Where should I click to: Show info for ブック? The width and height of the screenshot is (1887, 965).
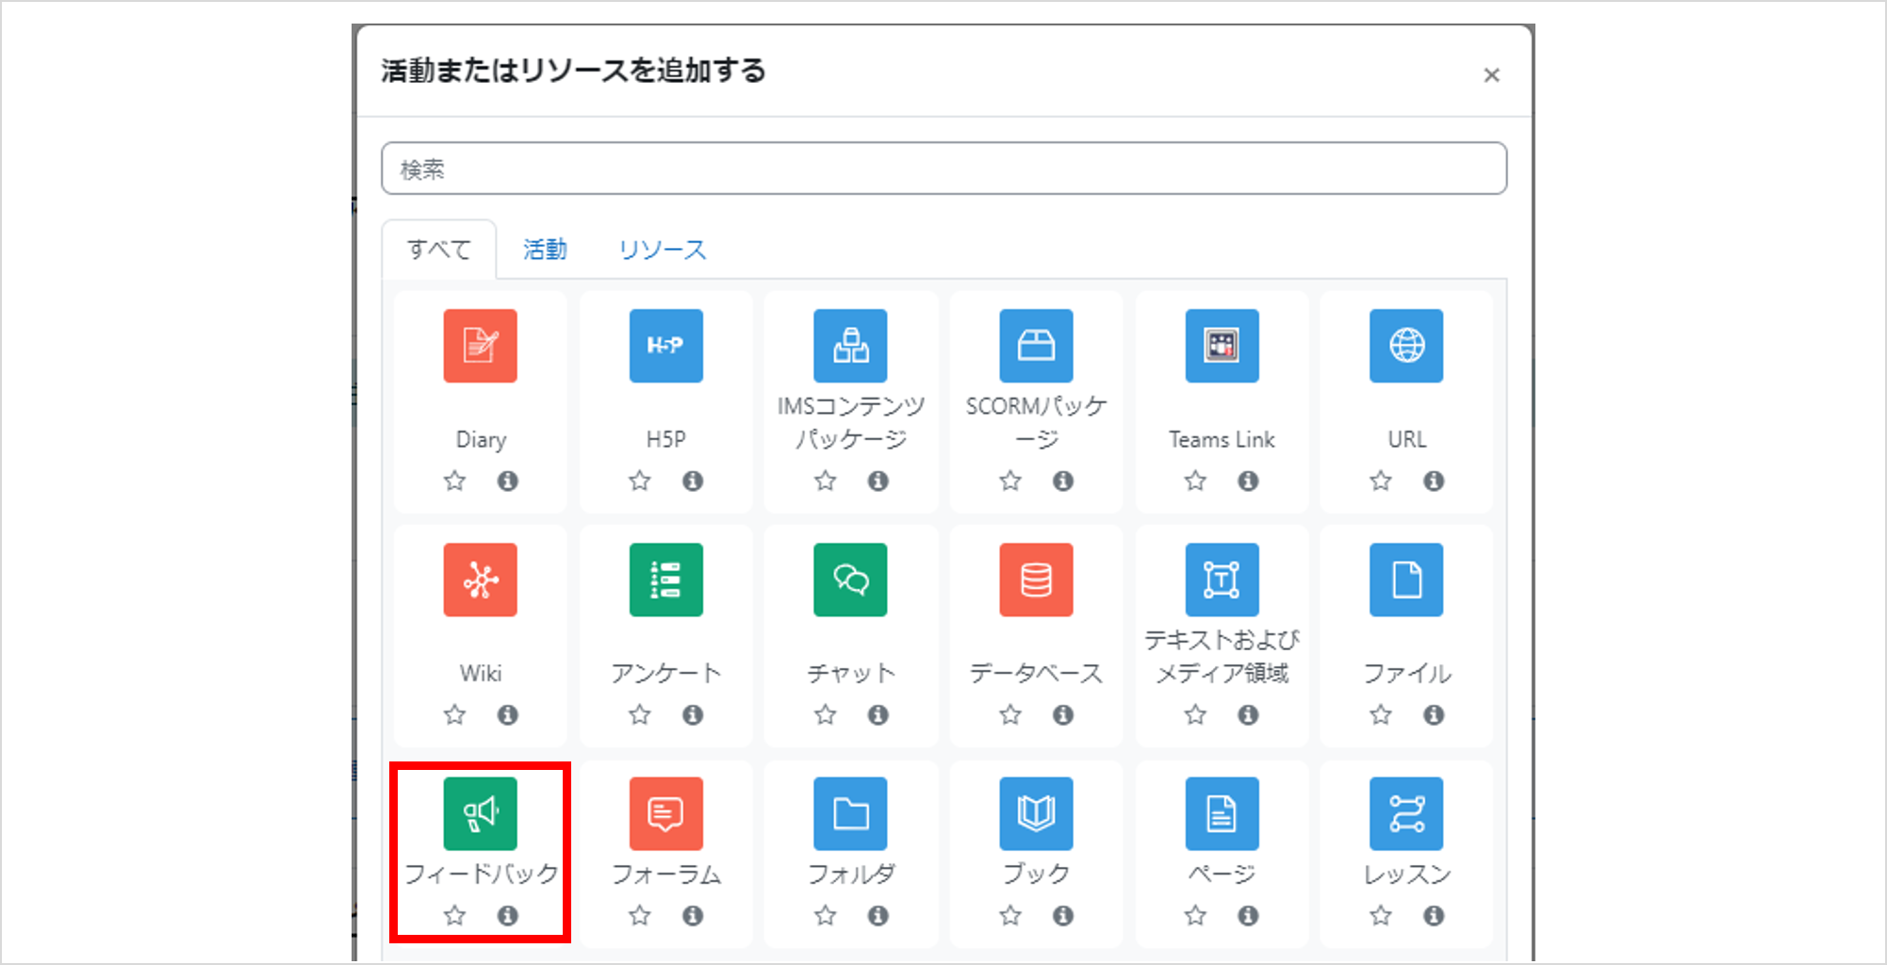click(1063, 915)
